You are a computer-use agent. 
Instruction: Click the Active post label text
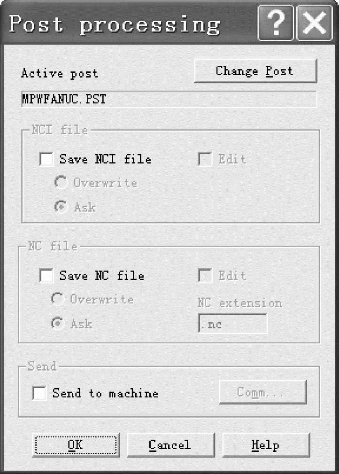[60, 74]
